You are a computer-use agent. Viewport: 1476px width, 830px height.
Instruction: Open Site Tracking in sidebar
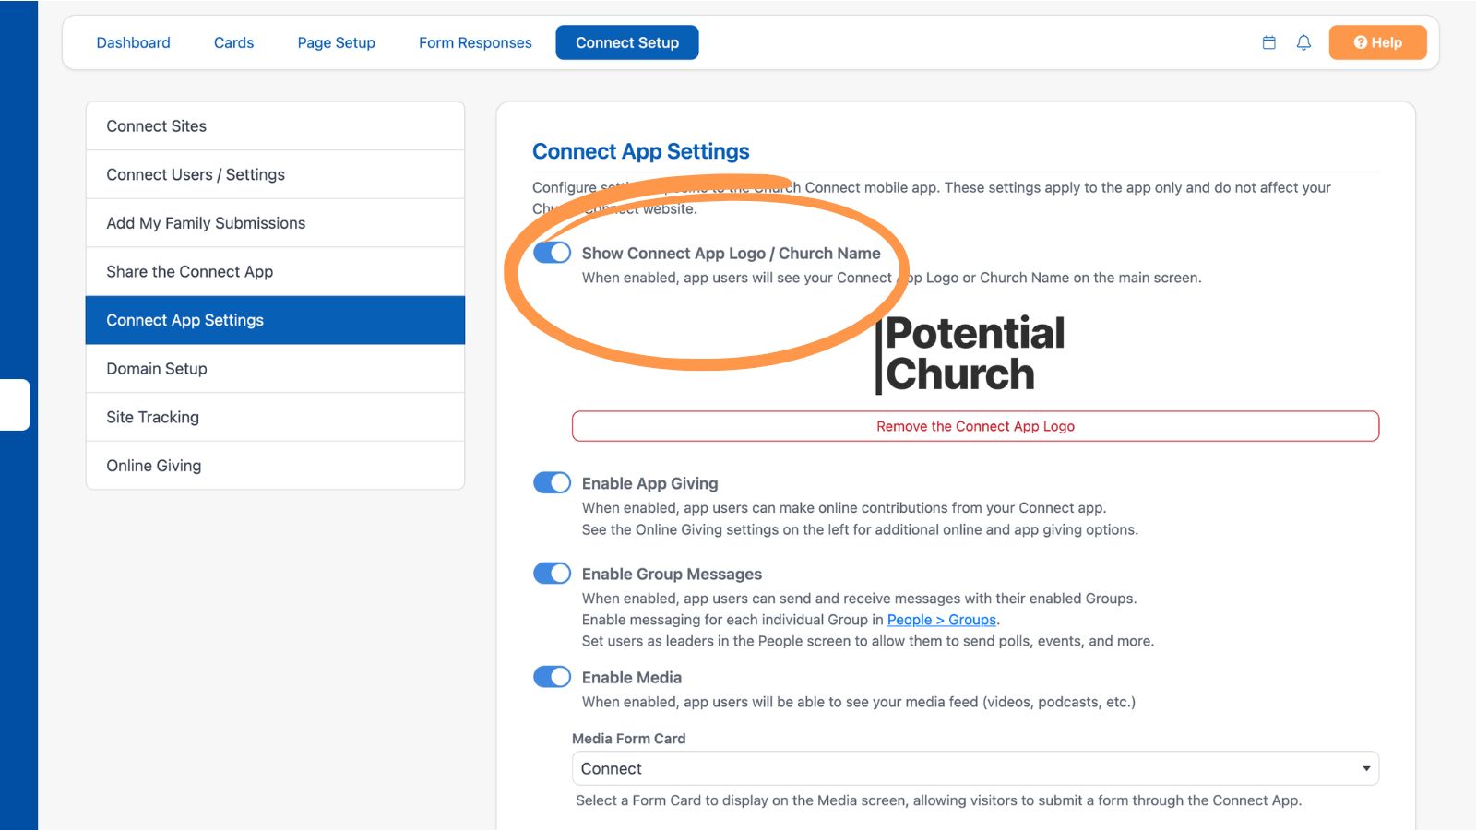275,417
